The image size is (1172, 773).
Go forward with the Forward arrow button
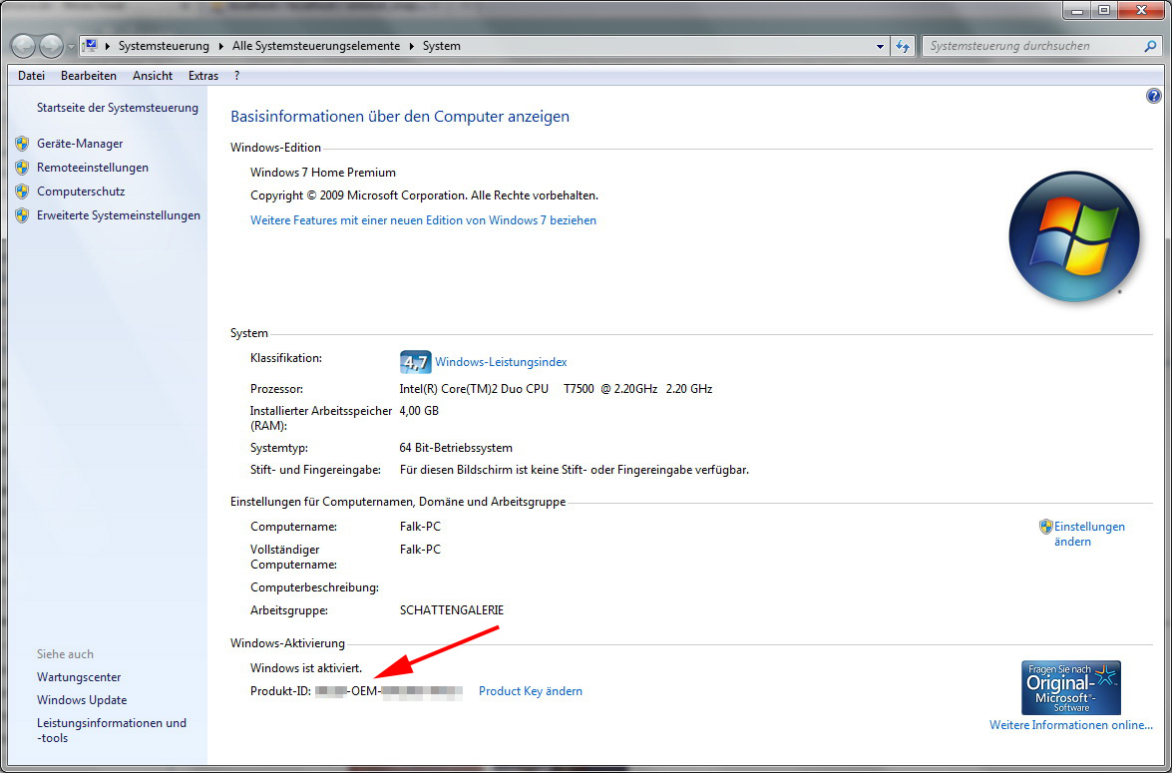pyautogui.click(x=51, y=46)
